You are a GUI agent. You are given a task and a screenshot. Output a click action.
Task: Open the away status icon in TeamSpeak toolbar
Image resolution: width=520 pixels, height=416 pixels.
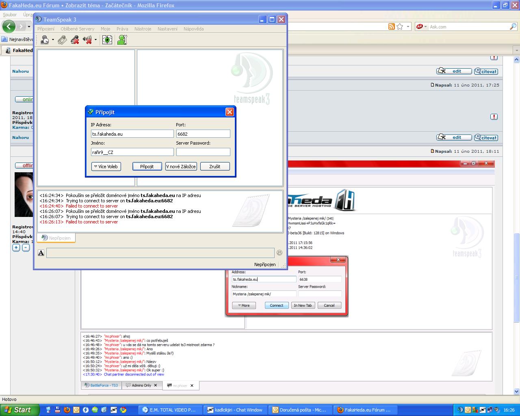point(45,40)
